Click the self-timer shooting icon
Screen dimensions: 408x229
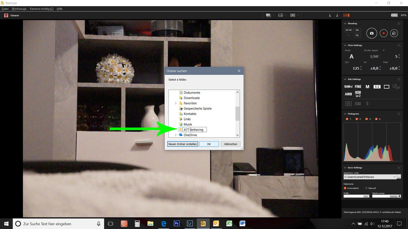[394, 33]
